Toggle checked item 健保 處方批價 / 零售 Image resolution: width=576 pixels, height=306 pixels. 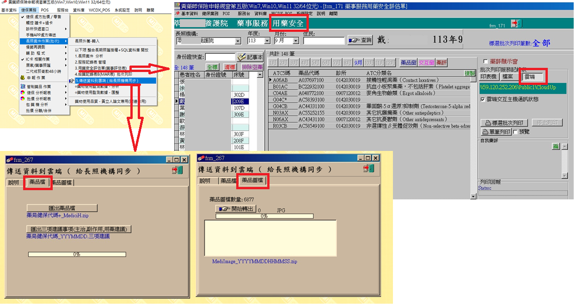coord(44,17)
